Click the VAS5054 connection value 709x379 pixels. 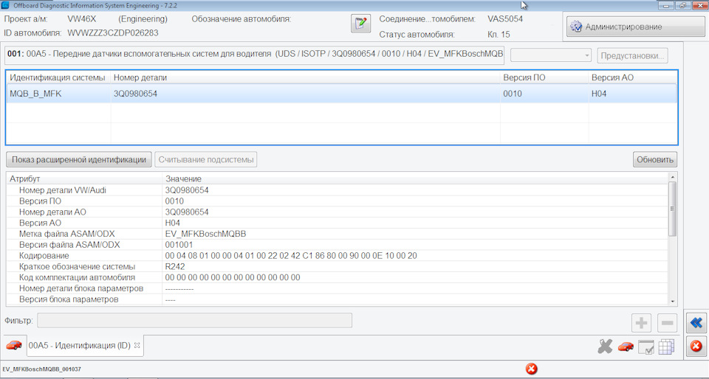[x=505, y=19]
